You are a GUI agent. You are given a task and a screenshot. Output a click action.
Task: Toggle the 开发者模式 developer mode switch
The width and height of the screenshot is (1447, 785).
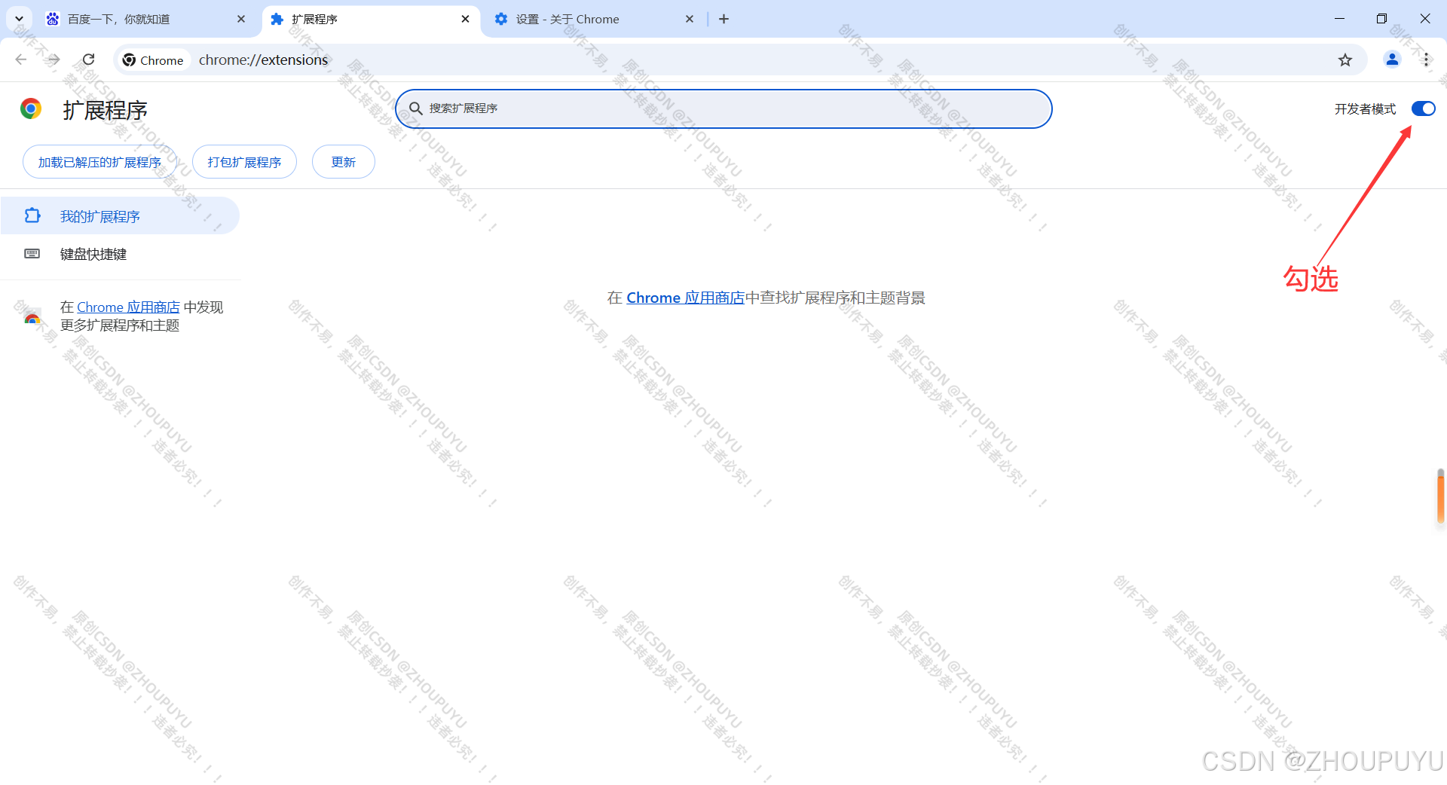(x=1423, y=109)
